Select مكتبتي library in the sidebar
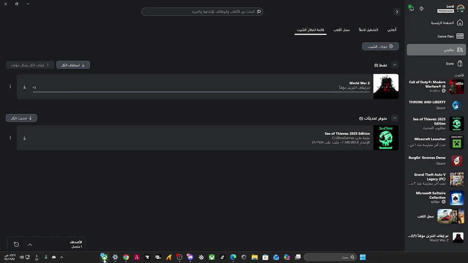This screenshot has width=468, height=263. [436, 50]
